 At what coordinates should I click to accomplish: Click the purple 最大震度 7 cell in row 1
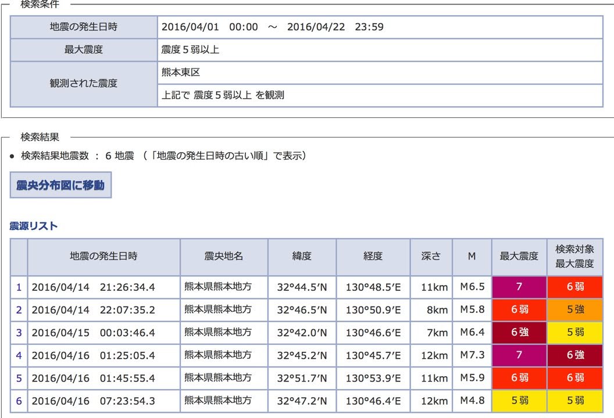coord(519,287)
